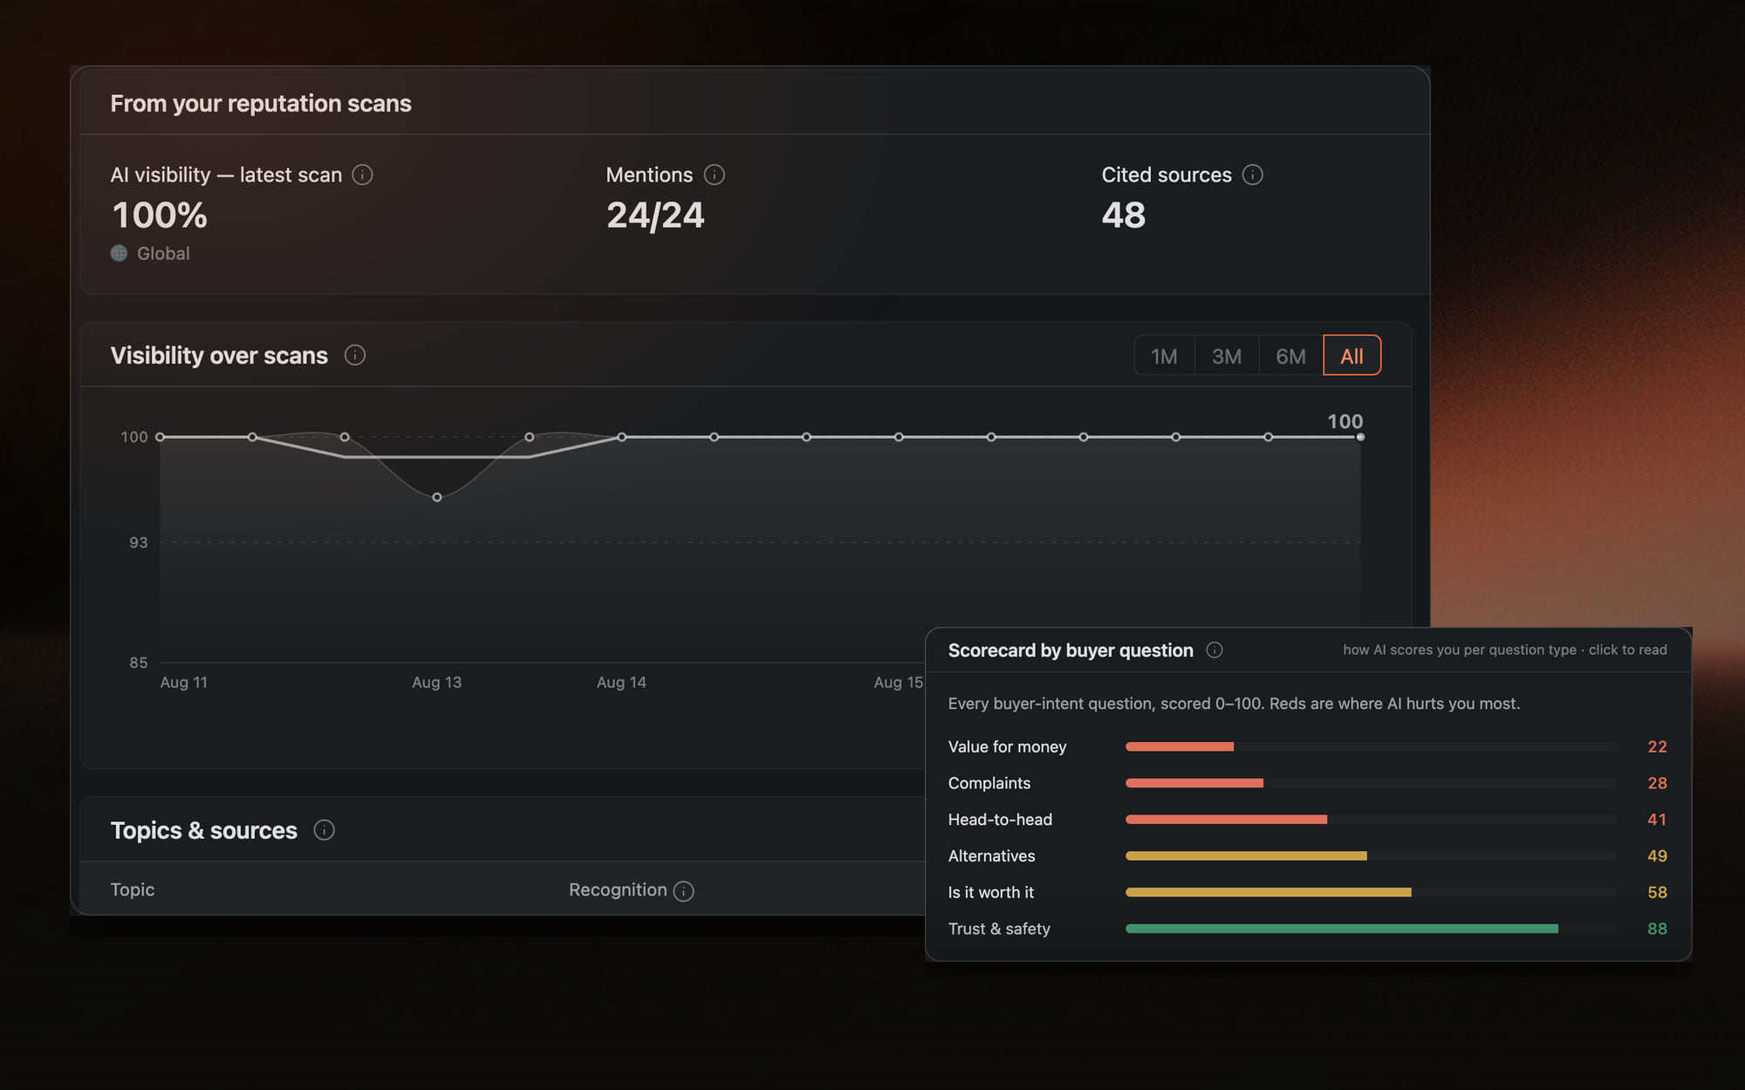Open the Value for money score row

pos(1307,747)
